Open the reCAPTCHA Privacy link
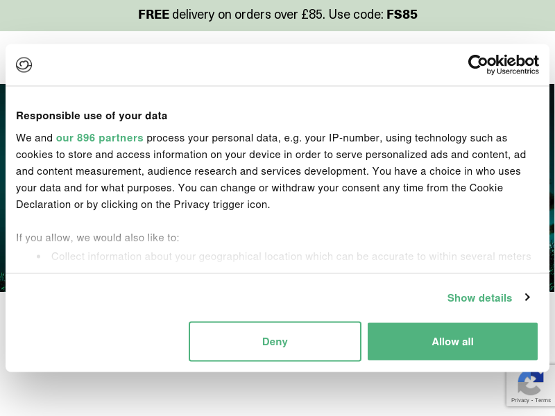Viewport: 555px width, 416px height. 520,400
